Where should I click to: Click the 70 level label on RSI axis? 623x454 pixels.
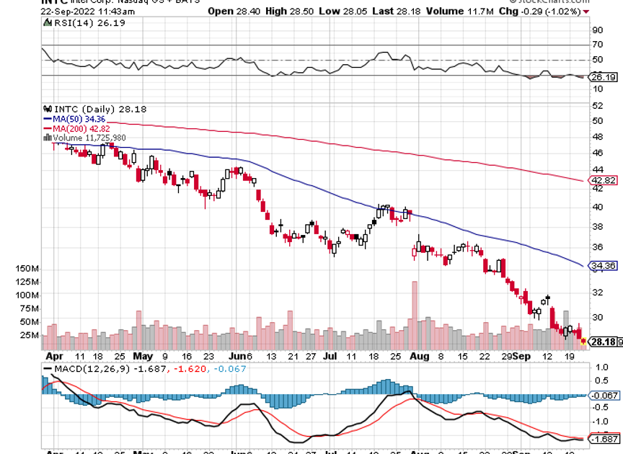(597, 45)
